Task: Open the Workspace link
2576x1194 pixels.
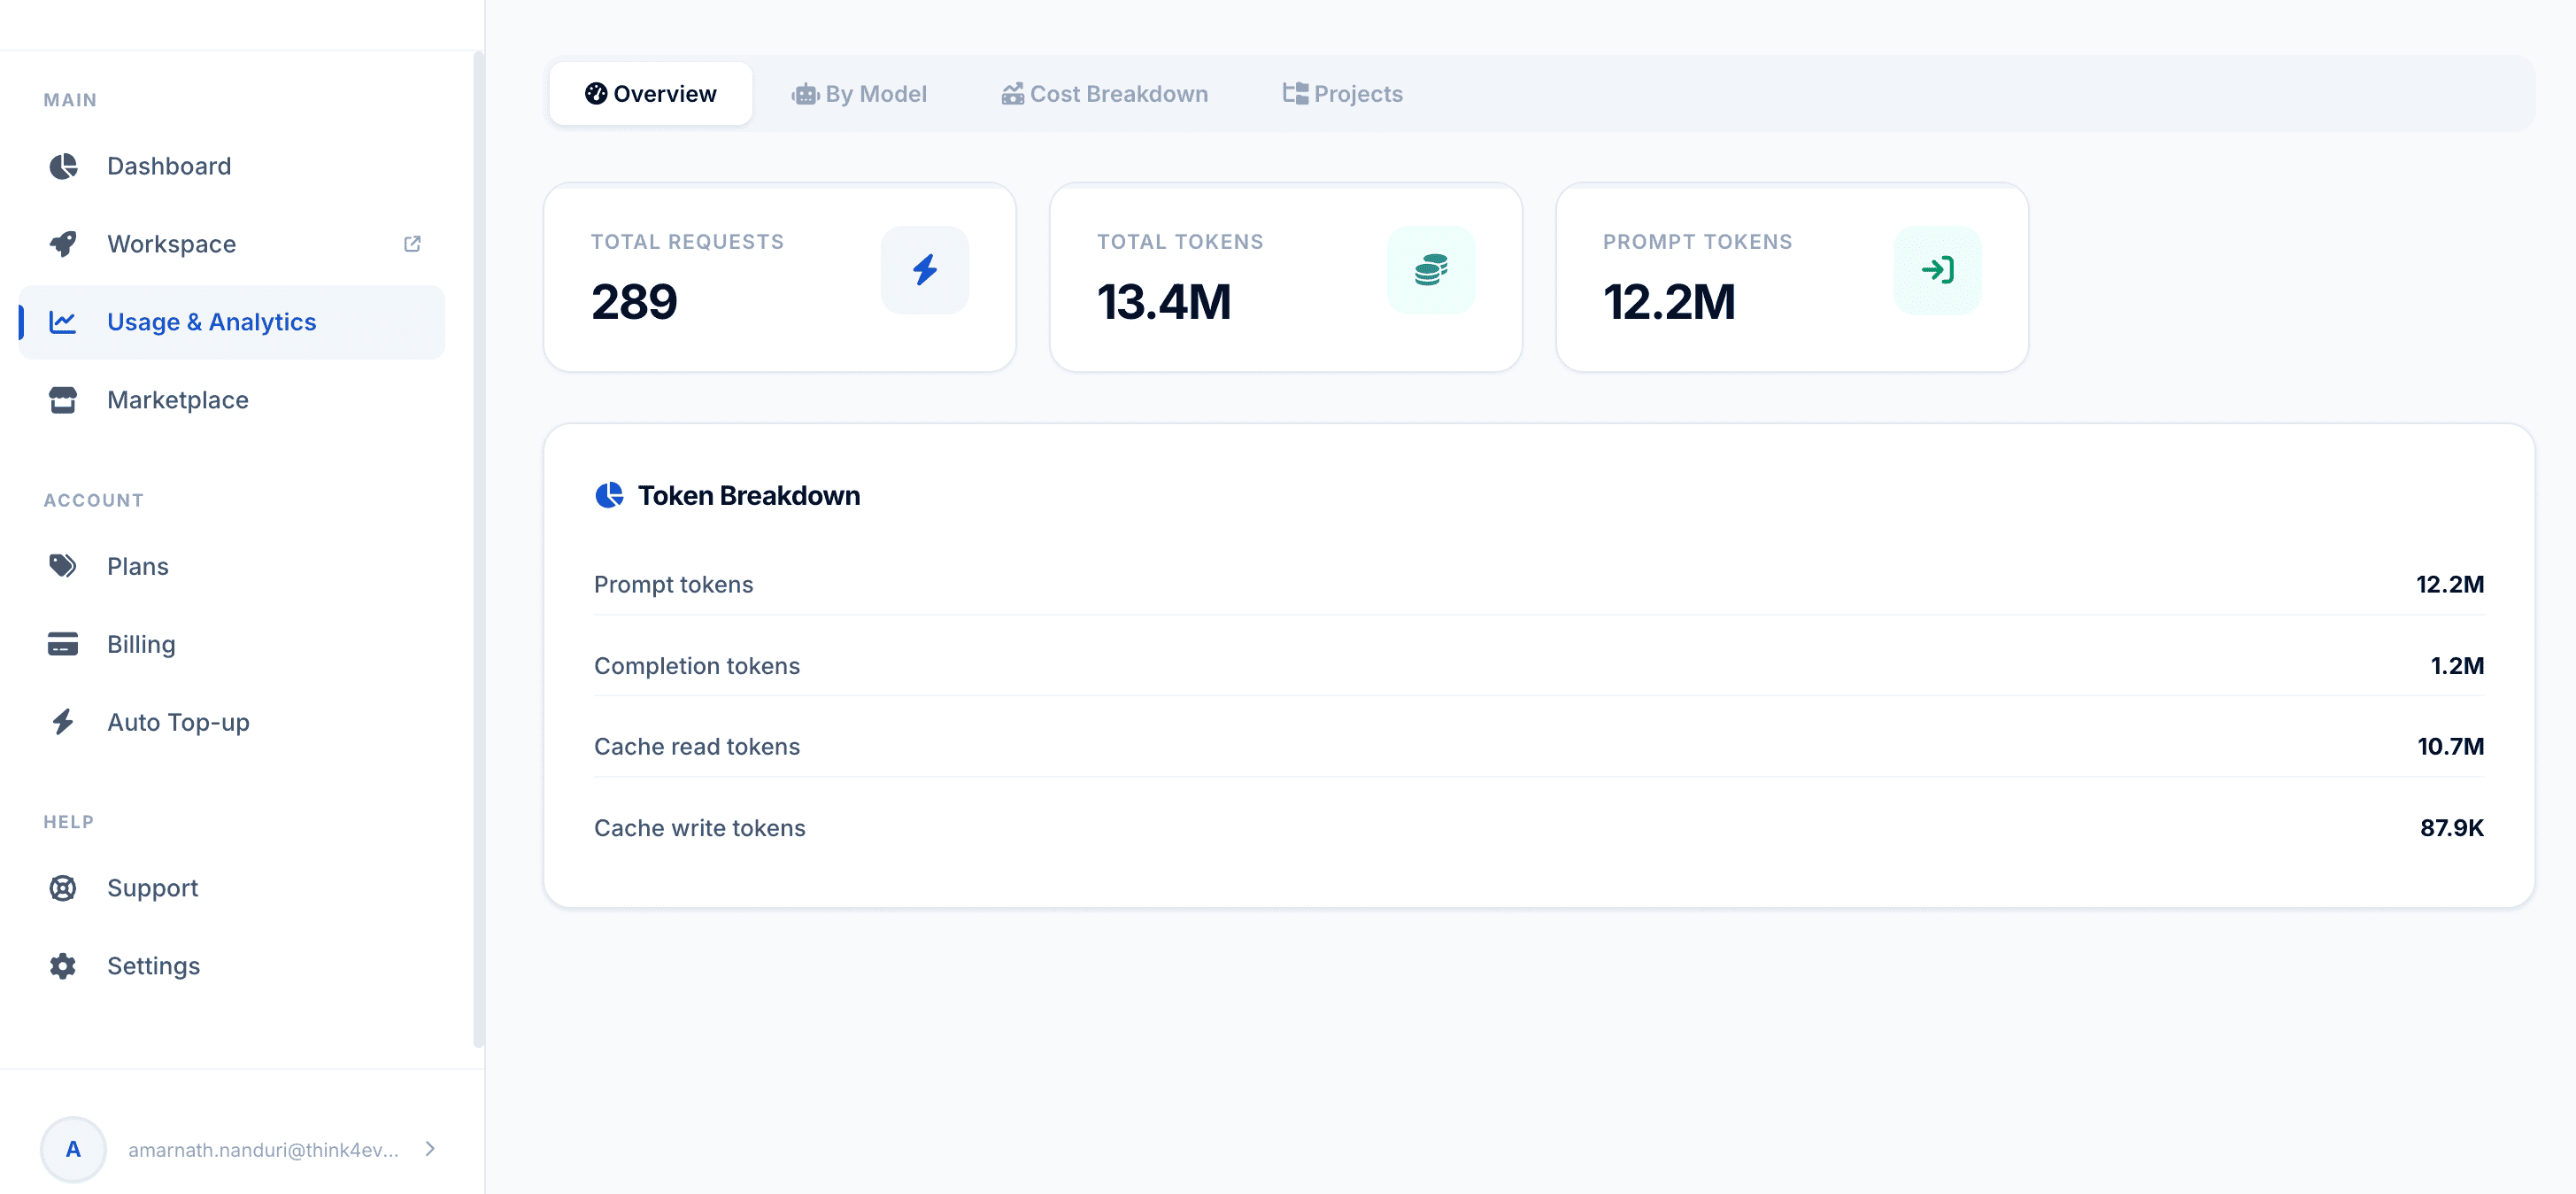Action: 232,244
